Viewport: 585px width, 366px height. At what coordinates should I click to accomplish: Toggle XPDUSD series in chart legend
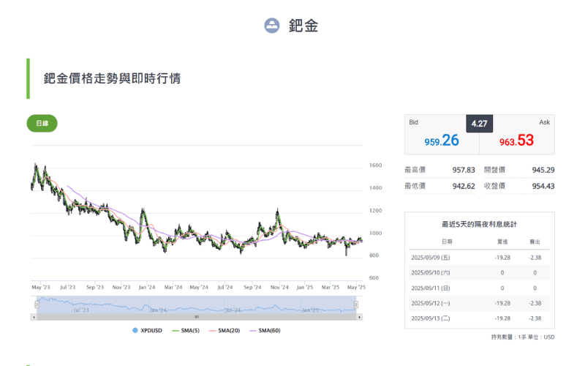[148, 331]
